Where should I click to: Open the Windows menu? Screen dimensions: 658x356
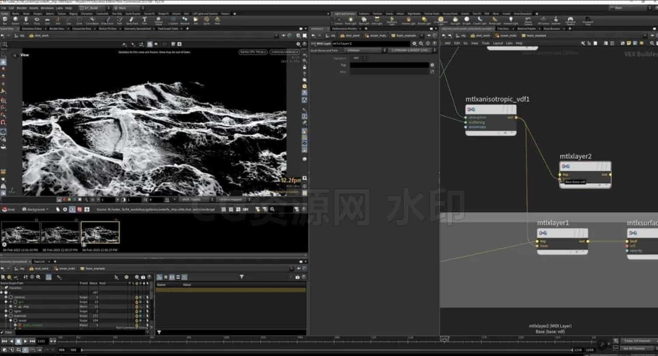click(x=47, y=8)
